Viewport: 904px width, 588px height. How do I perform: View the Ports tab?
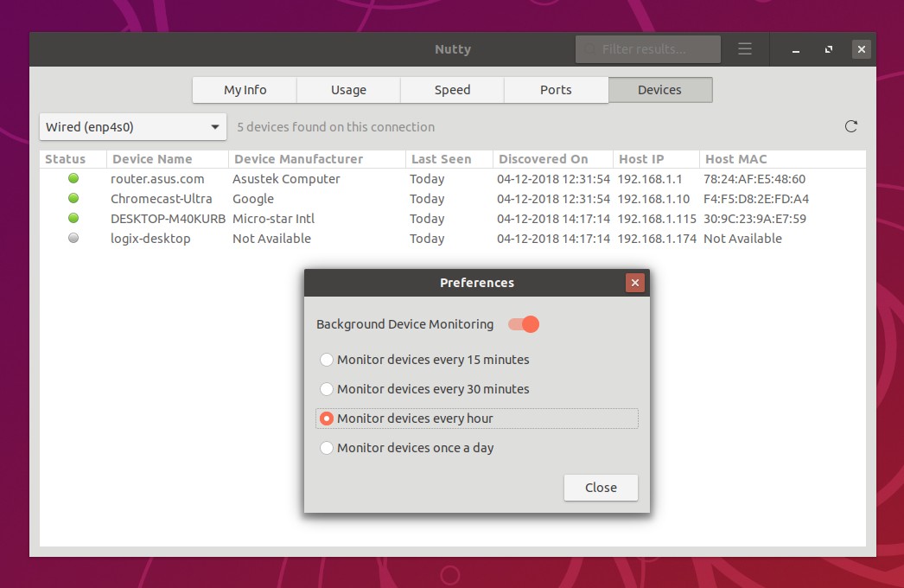pos(556,90)
